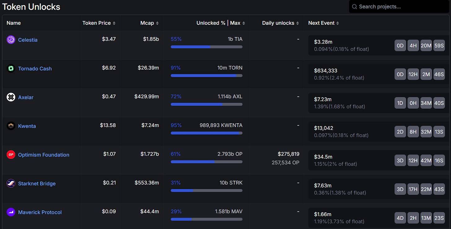
Task: Click the 55% unlocked value for Celestia
Action: (176, 39)
